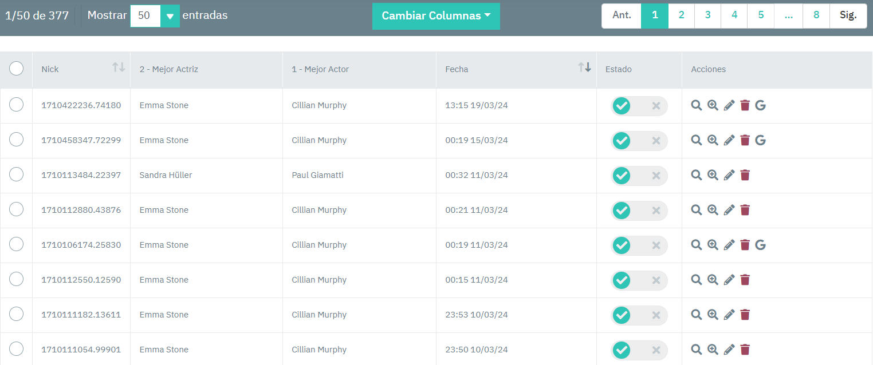Select row 1710112880.43876 checkbox
This screenshot has height=365, width=873.
tap(16, 209)
